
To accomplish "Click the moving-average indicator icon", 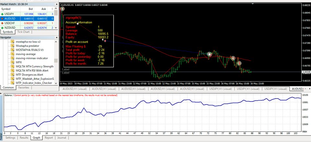I will click(13, 54).
